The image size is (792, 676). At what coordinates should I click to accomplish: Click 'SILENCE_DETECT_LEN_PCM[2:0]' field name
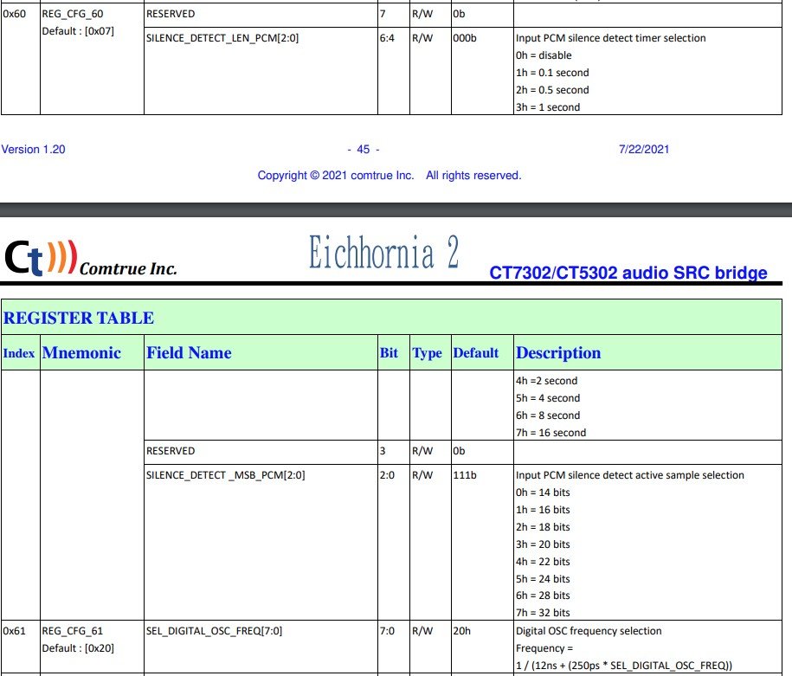tap(222, 38)
